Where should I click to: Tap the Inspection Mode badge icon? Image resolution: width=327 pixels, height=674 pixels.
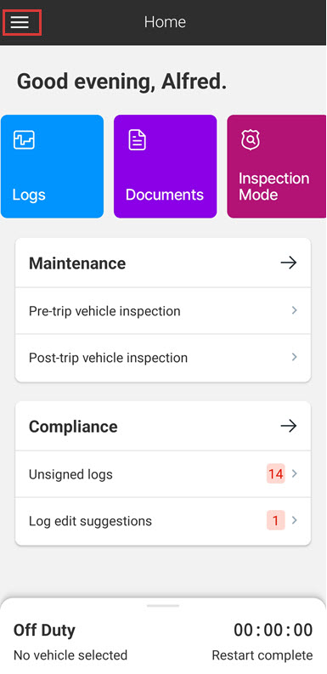tap(250, 140)
